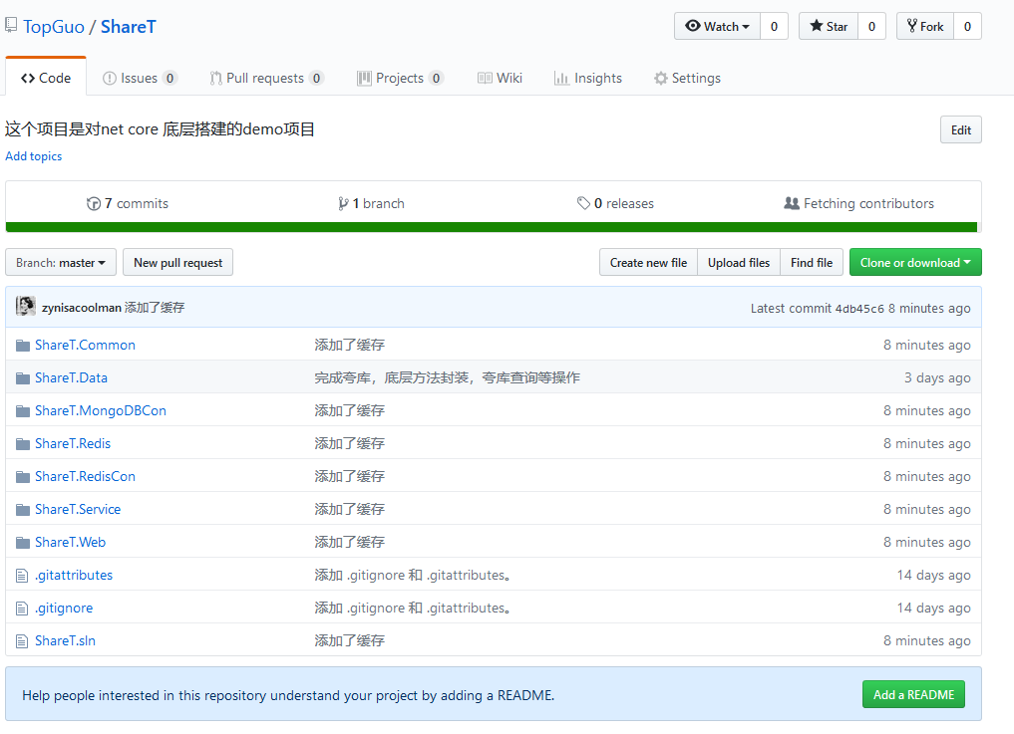
Task: Click the green language bar
Action: tap(492, 227)
